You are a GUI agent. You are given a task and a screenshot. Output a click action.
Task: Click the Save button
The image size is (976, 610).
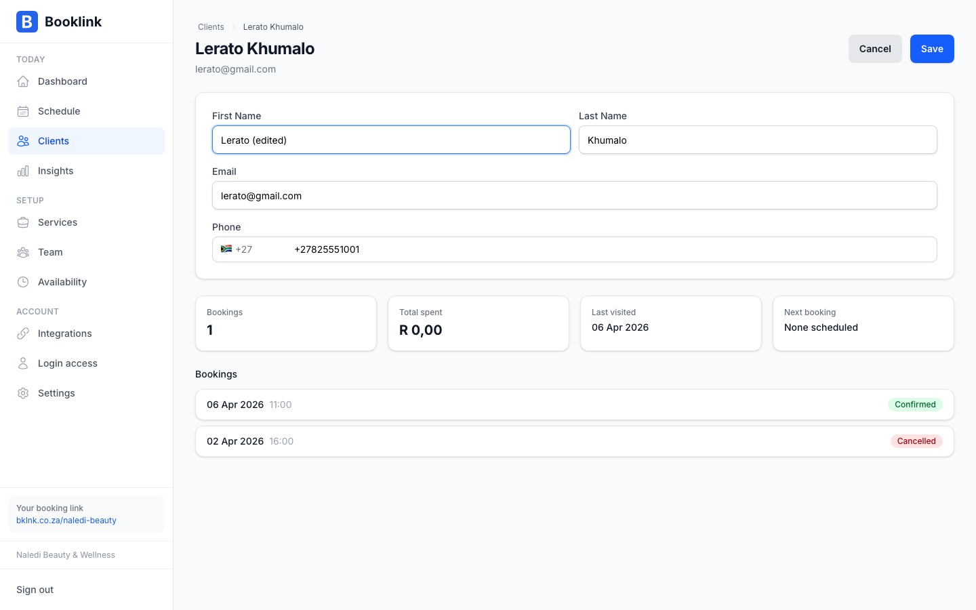[932, 49]
